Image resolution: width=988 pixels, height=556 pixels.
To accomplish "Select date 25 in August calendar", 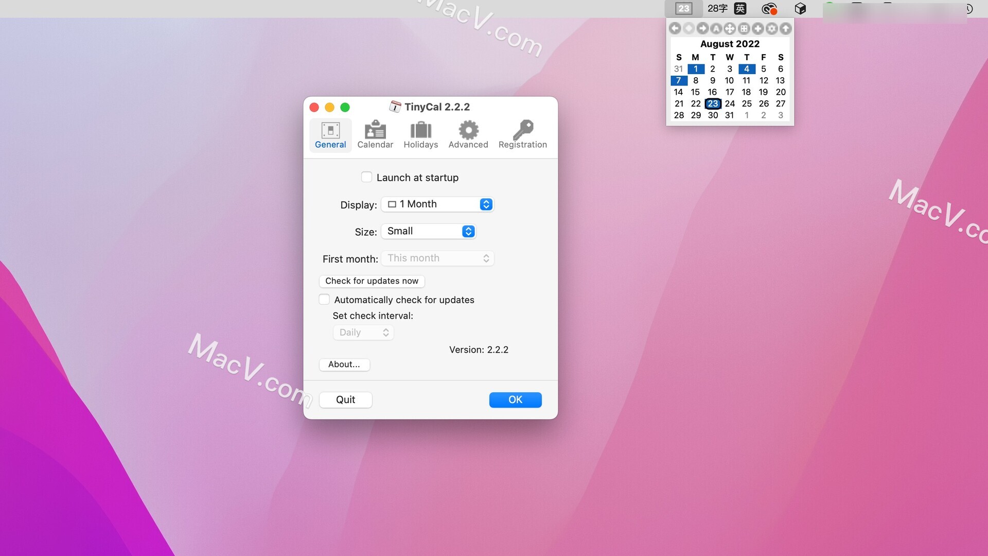I will coord(747,104).
